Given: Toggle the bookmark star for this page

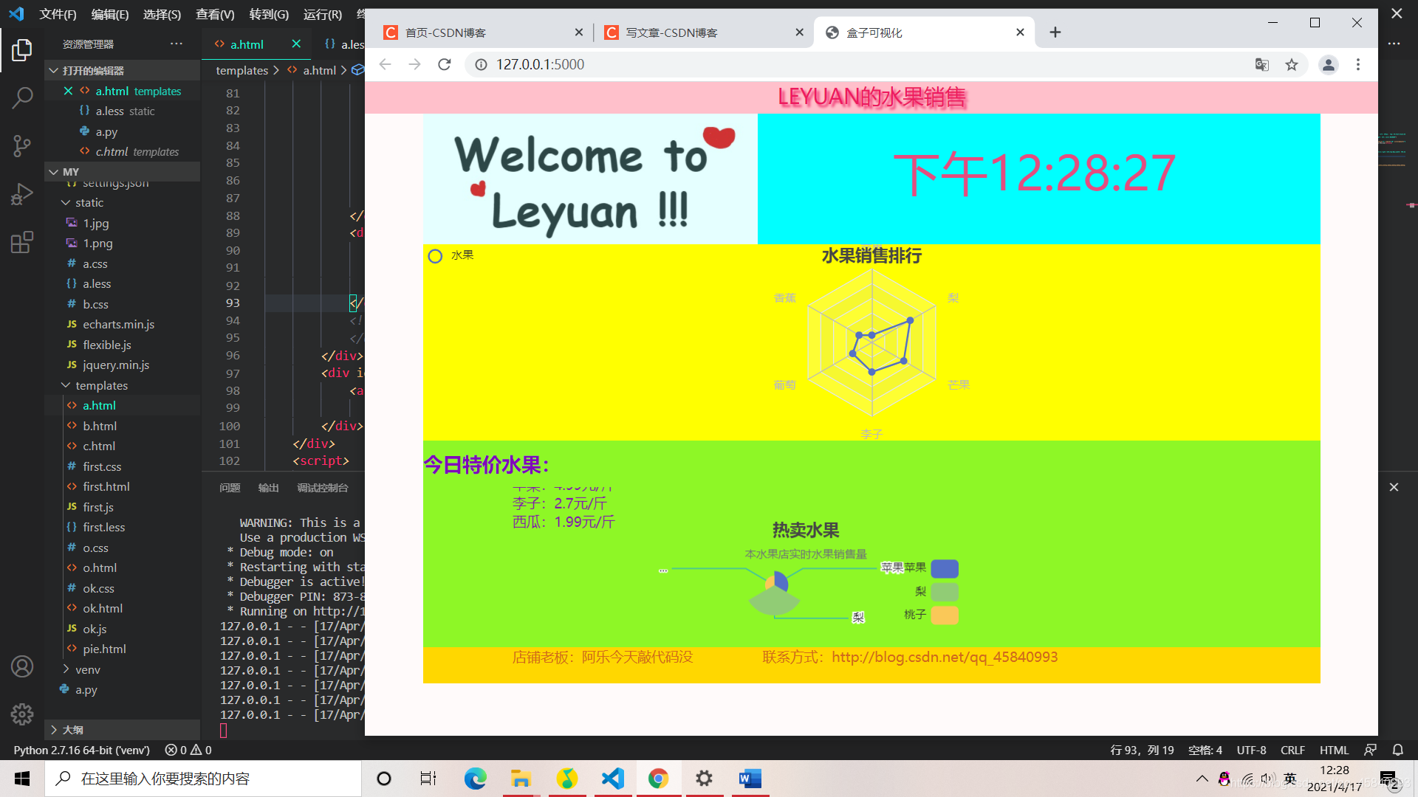Looking at the screenshot, I should pyautogui.click(x=1291, y=64).
